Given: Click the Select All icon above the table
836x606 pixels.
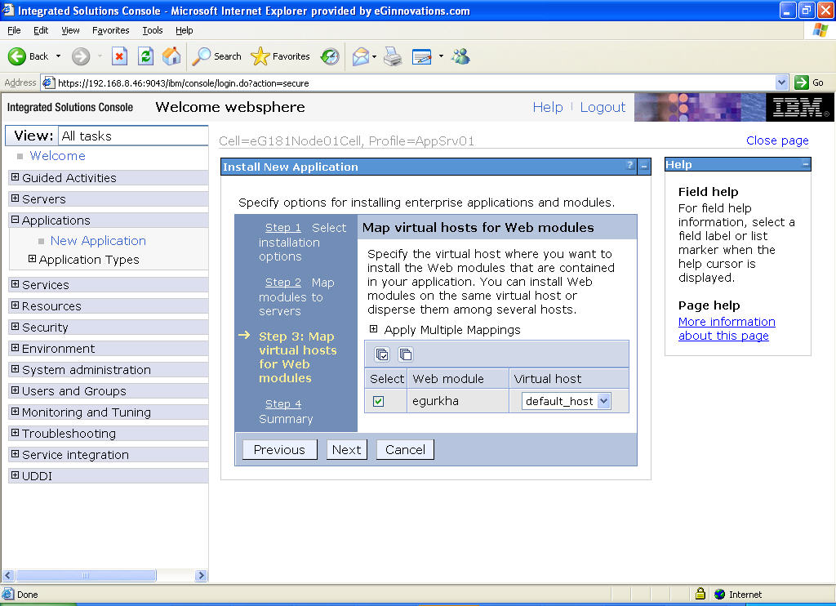Looking at the screenshot, I should point(382,354).
